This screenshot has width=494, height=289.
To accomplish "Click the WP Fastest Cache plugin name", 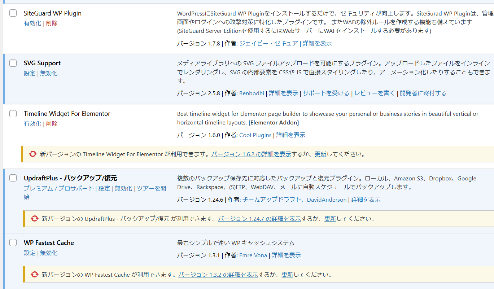I will click(49, 243).
